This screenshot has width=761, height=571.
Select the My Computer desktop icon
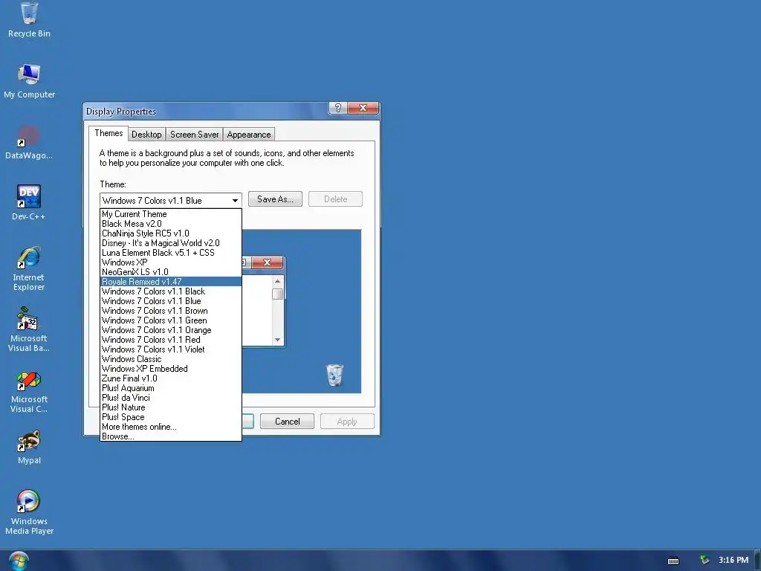[x=29, y=81]
